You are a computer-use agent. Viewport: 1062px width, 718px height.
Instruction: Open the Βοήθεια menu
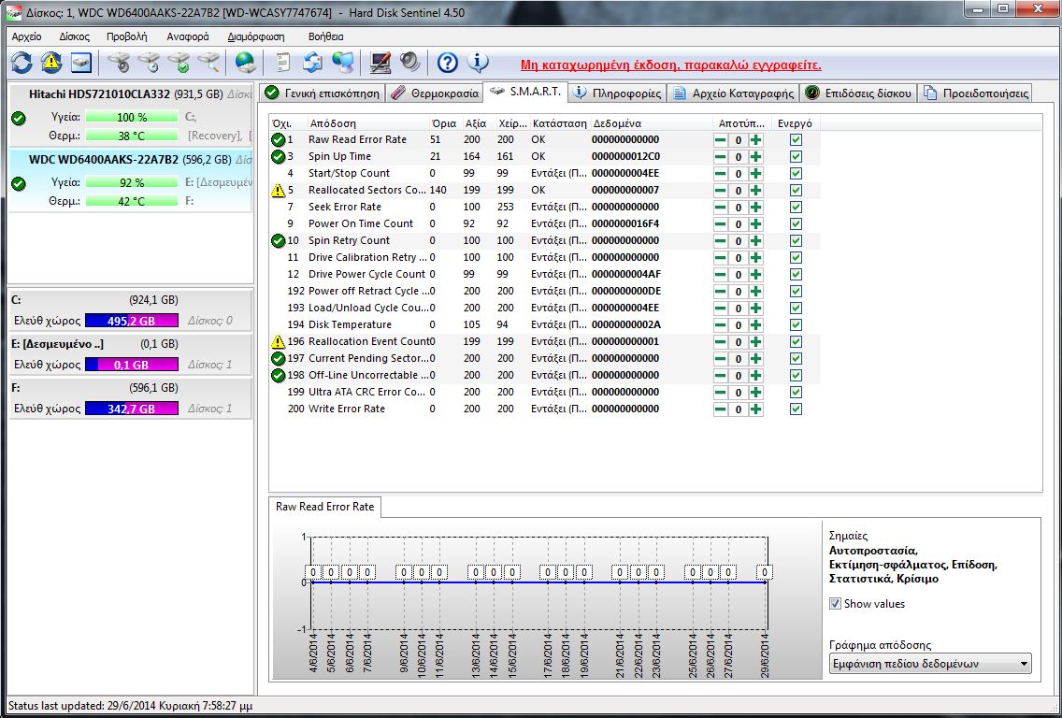(x=325, y=37)
